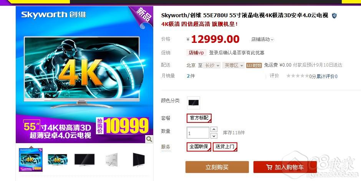Screen dimensions: 361x181
Task: Open the 芙蓉区 district dropdown
Action: (234, 65)
